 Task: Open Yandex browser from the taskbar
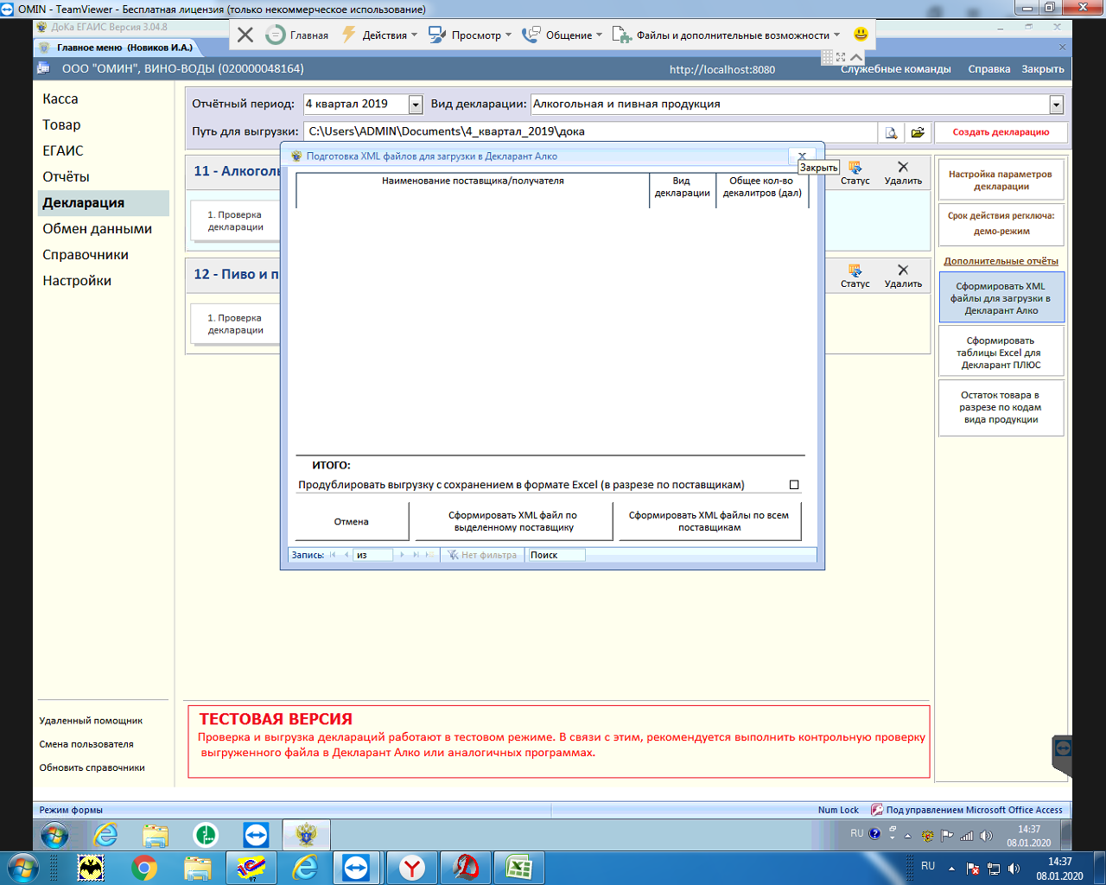click(x=412, y=867)
